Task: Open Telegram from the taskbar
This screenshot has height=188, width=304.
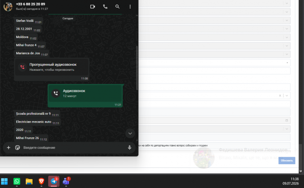Action: tap(54, 181)
